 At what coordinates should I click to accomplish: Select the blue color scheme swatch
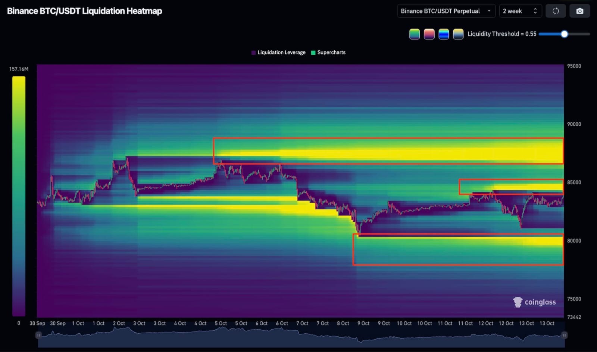tap(444, 34)
